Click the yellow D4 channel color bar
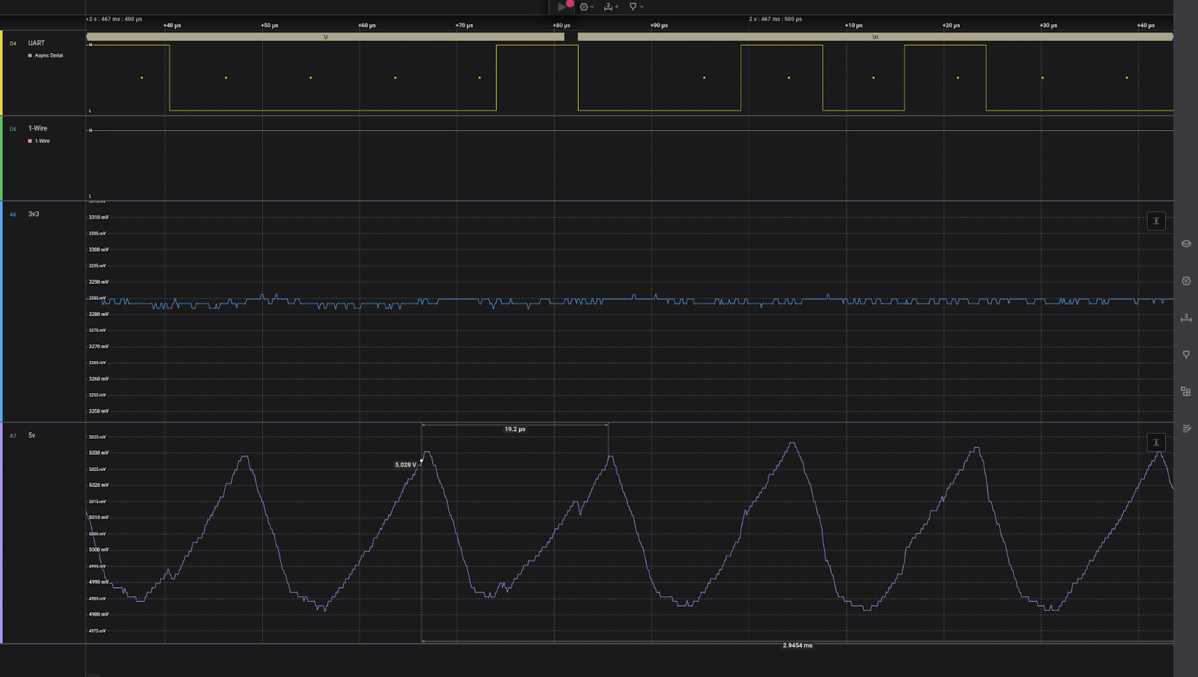This screenshot has width=1198, height=677. click(x=1, y=73)
